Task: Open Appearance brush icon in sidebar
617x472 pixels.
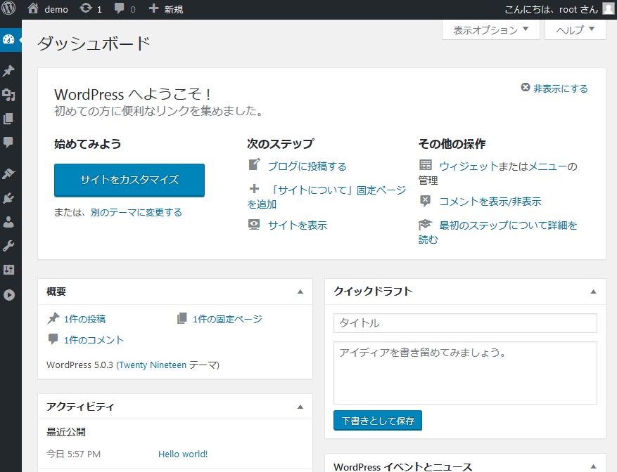Action: click(8, 173)
